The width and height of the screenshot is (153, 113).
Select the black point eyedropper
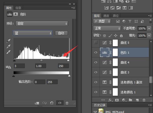point(9,41)
